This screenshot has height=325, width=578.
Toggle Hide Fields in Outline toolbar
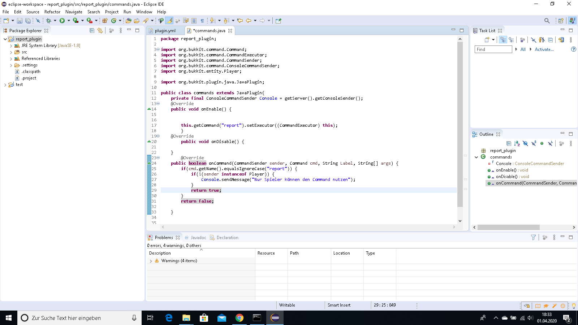pyautogui.click(x=525, y=143)
